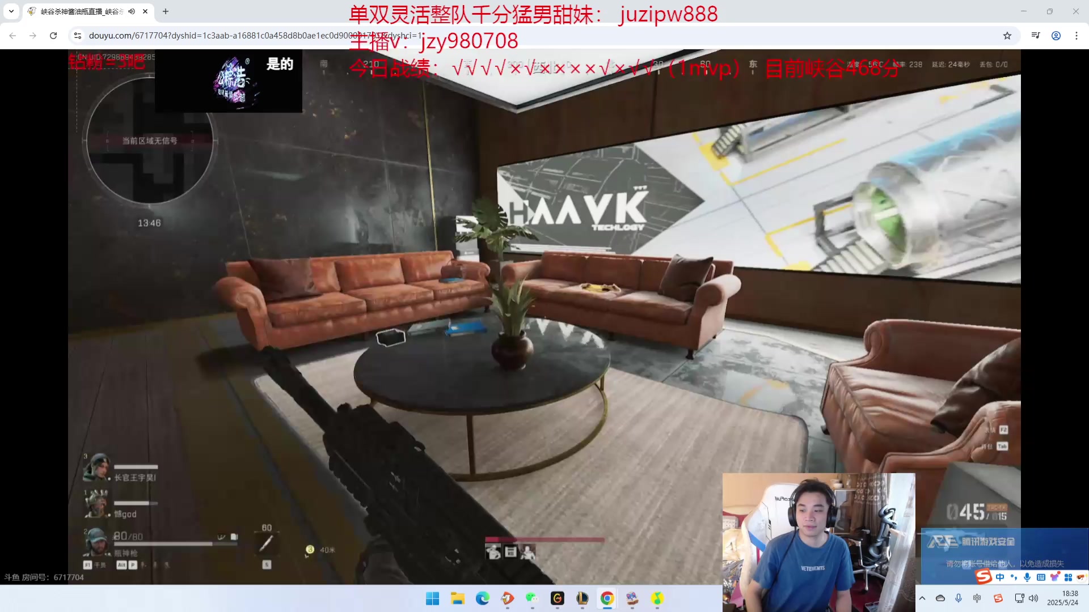Switch to Google Chrome on taskbar
This screenshot has height=612, width=1089.
click(x=607, y=598)
